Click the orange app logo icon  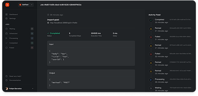click(7, 5)
